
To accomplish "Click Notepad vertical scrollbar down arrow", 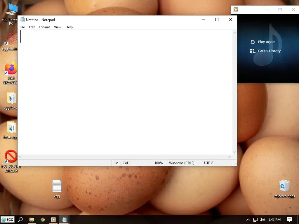I will (x=234, y=152).
